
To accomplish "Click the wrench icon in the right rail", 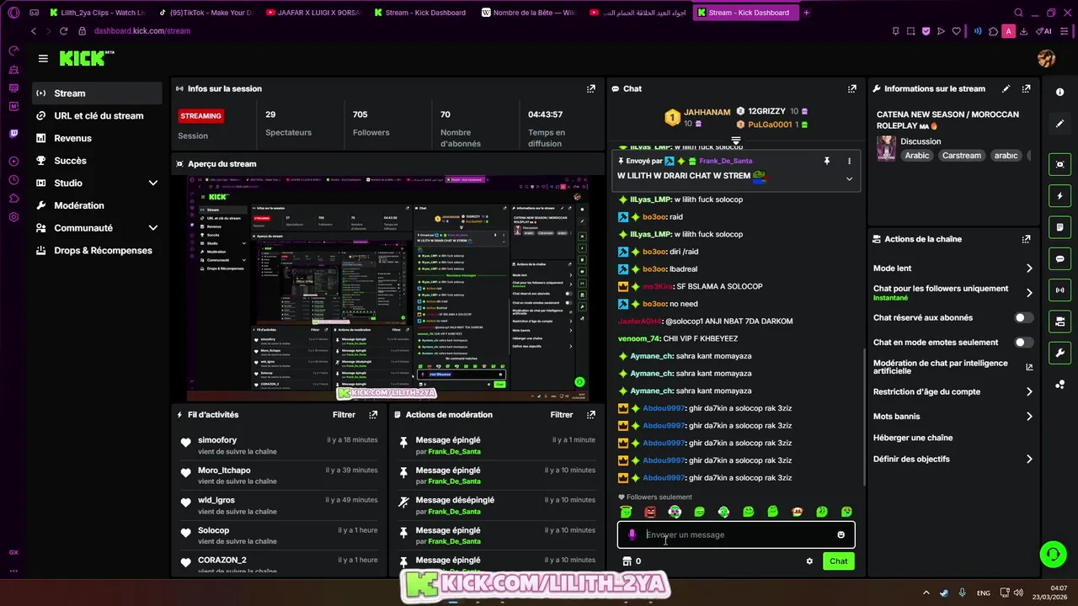I will (1060, 353).
